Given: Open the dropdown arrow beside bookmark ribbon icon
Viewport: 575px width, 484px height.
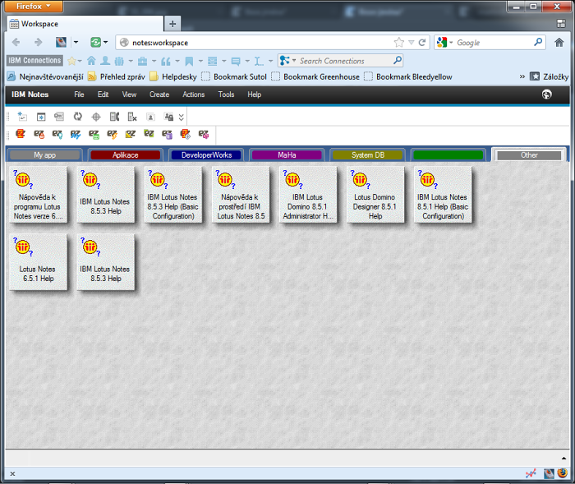Looking at the screenshot, I should pyautogui.click(x=200, y=61).
